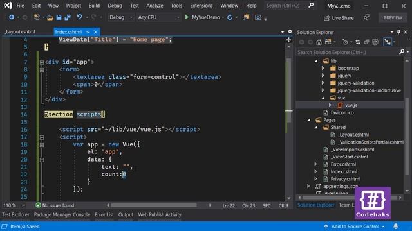Switch to the _Layout.cshtml tab
This screenshot has height=231, width=412.
[x=20, y=31]
